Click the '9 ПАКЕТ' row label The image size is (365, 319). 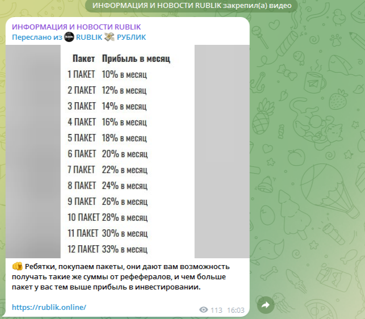click(x=82, y=202)
